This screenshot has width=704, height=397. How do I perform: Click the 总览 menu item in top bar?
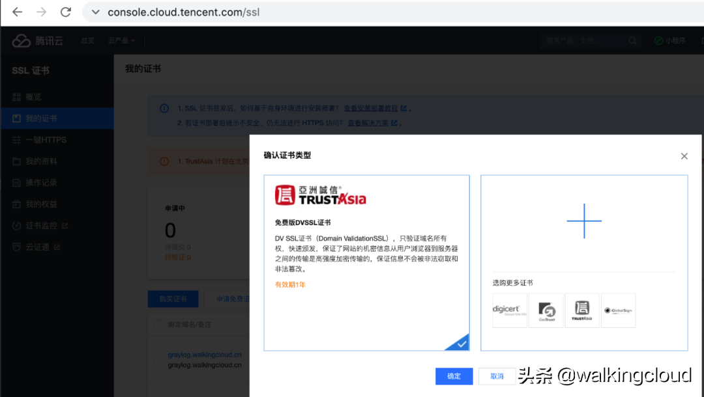[x=88, y=40]
